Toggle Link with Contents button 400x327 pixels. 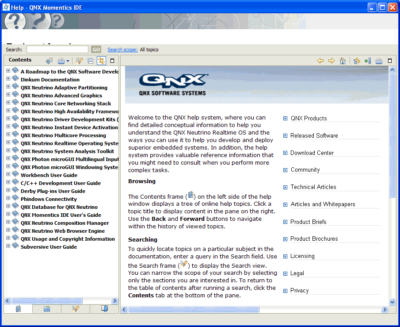101,61
